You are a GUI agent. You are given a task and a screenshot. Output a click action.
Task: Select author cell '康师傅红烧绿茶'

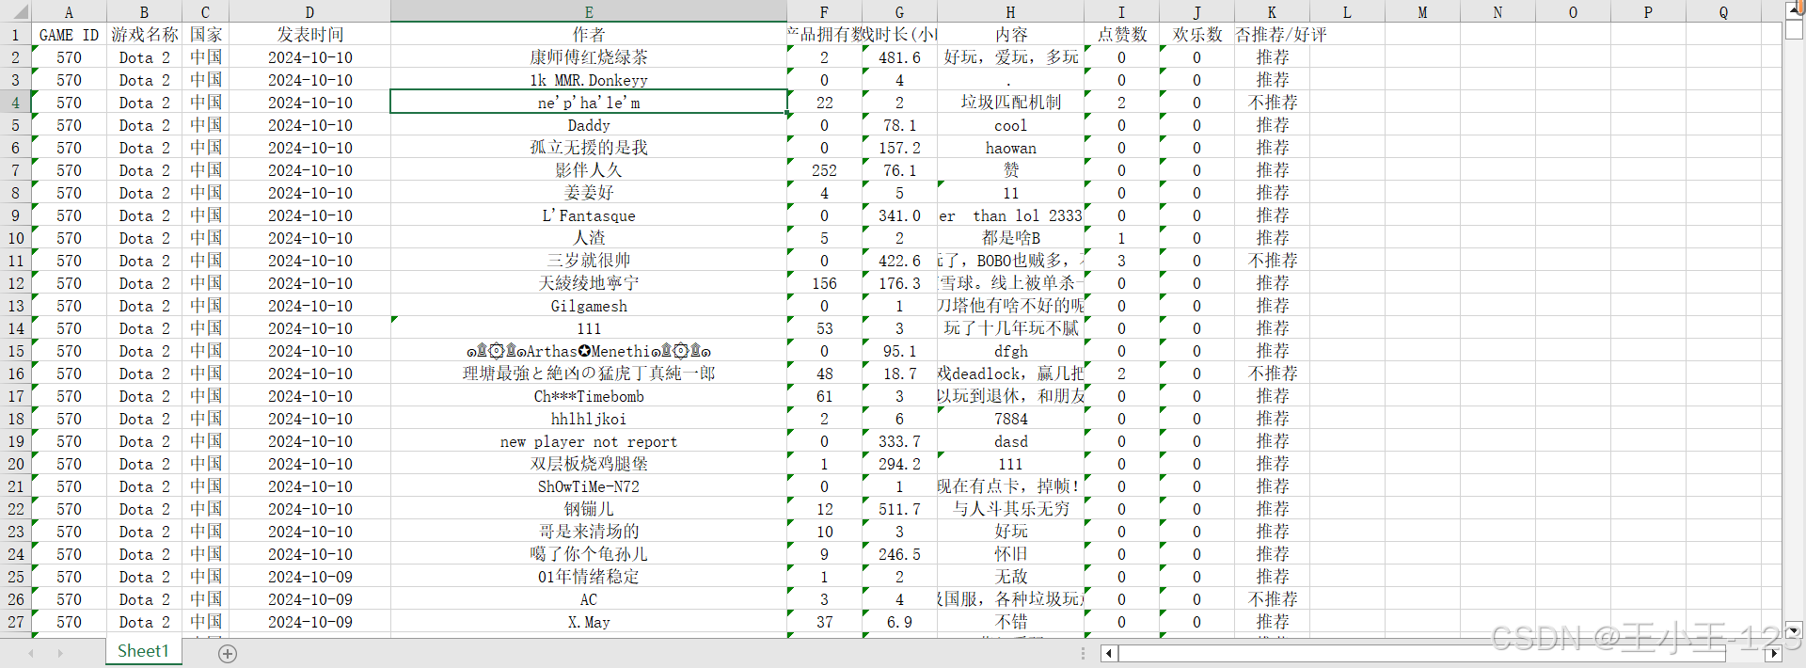click(589, 57)
